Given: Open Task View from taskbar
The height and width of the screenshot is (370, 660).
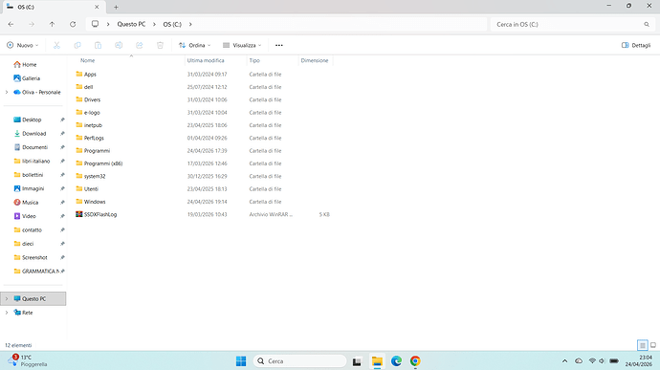Looking at the screenshot, I should (x=357, y=361).
